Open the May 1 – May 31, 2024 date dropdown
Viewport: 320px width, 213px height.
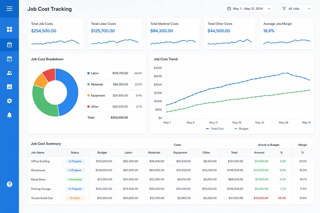click(x=249, y=9)
